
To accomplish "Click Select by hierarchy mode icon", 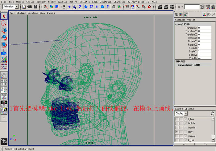I will (46, 7).
